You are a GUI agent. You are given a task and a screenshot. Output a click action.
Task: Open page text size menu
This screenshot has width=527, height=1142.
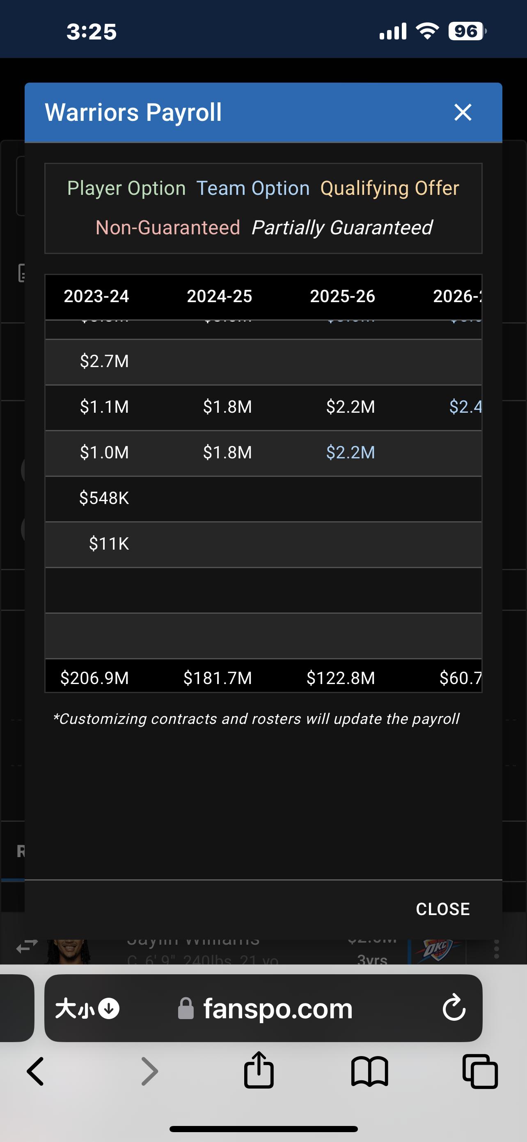87,1008
